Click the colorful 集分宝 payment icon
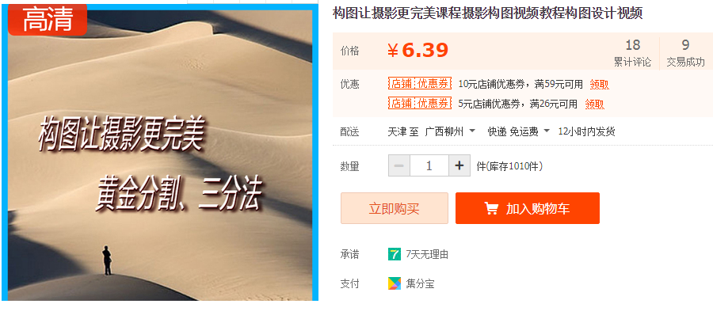 point(395,283)
